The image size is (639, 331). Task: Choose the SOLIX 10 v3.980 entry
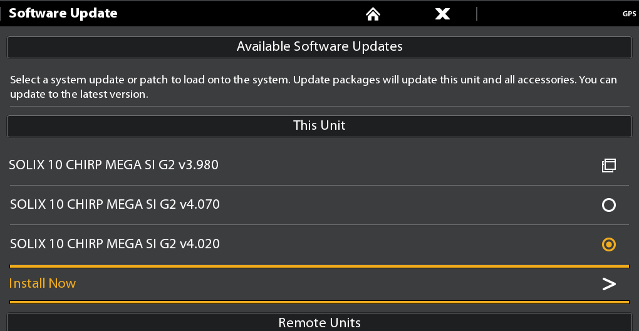coord(113,165)
